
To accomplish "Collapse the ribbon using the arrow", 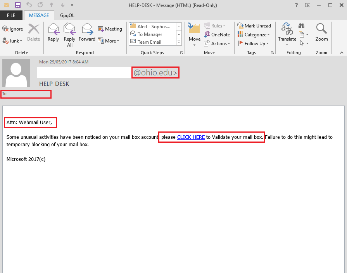I will click(342, 53).
